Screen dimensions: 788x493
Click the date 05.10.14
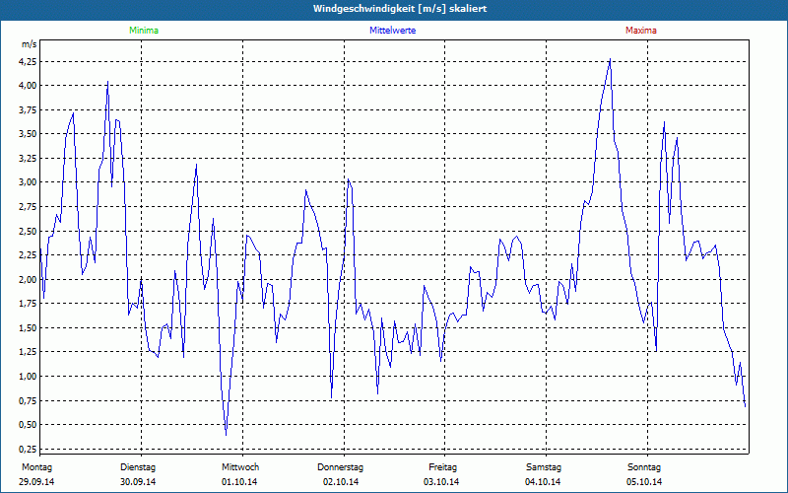(x=644, y=482)
